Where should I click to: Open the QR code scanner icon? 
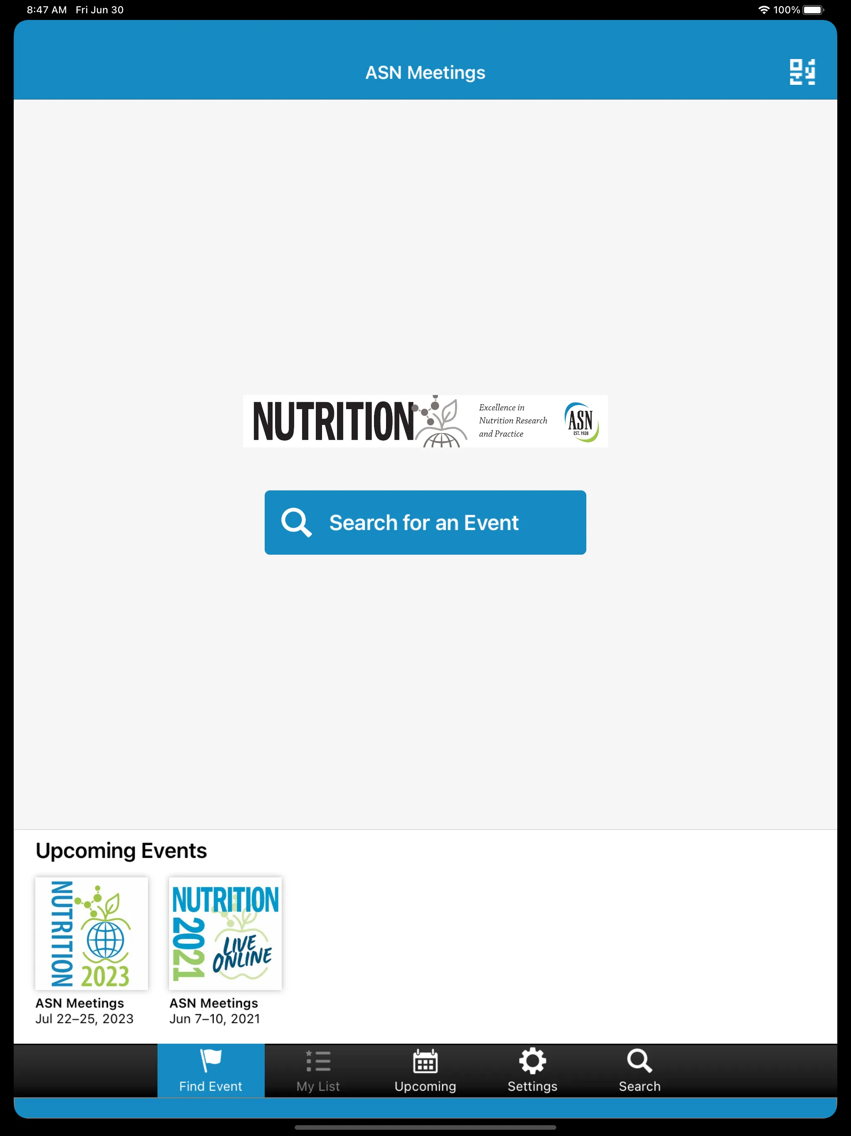[802, 71]
